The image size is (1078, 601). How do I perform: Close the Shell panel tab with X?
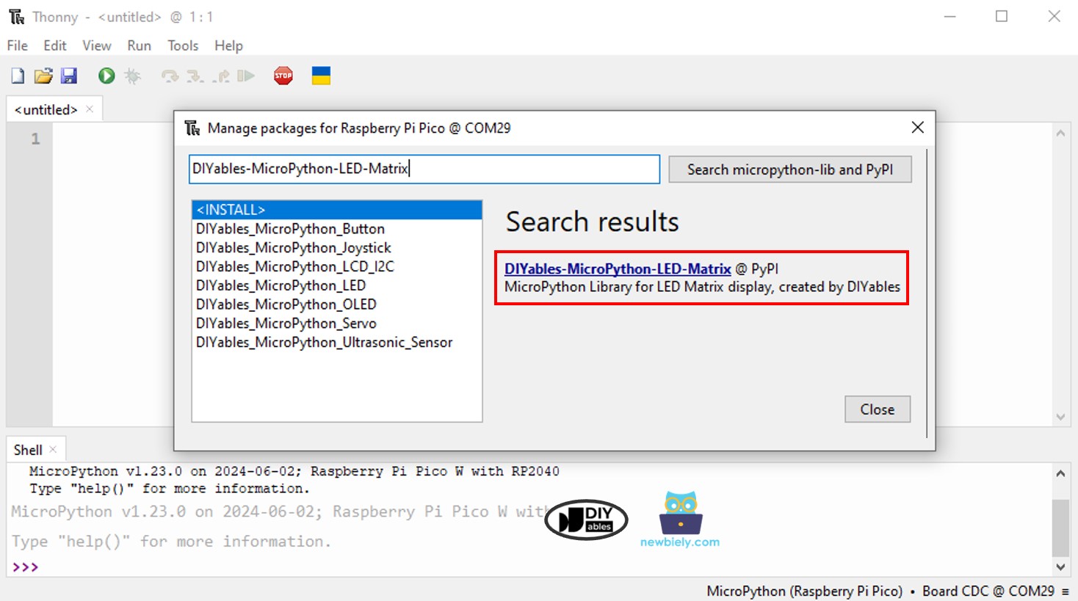tap(53, 449)
